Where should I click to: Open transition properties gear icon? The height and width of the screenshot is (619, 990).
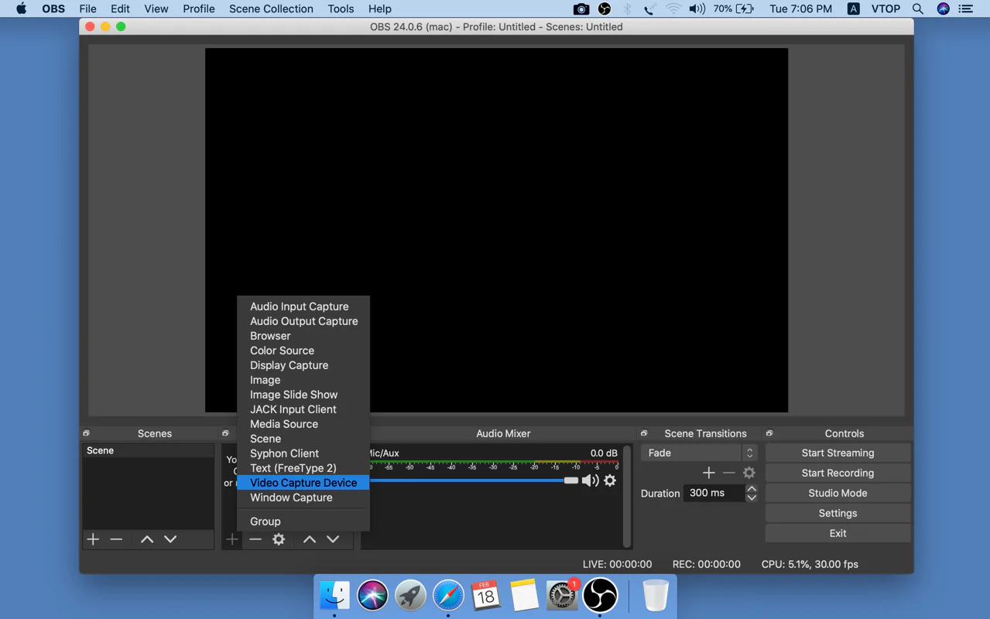coord(749,473)
